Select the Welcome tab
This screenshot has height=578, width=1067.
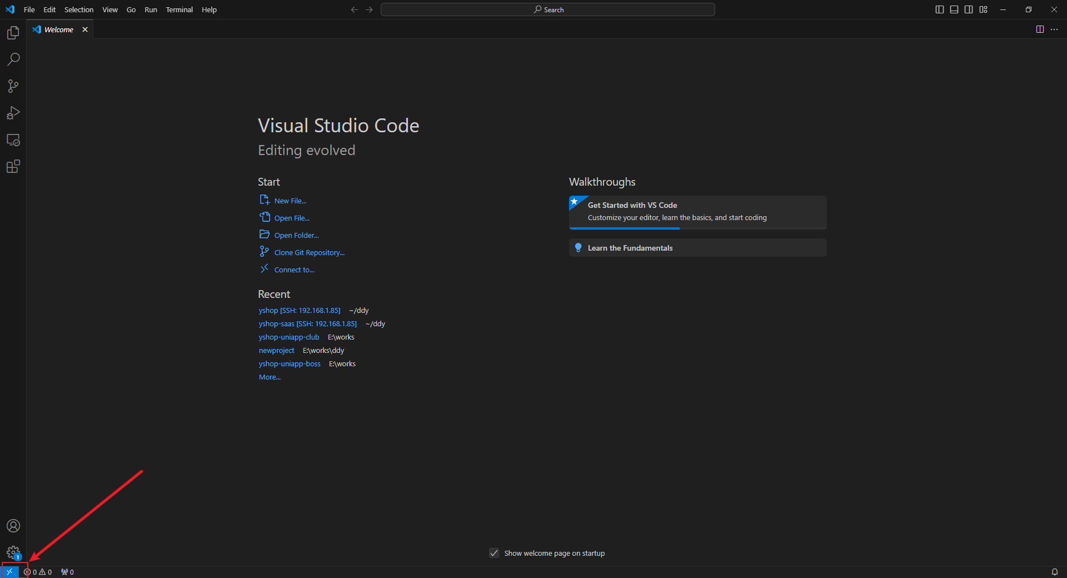[59, 29]
